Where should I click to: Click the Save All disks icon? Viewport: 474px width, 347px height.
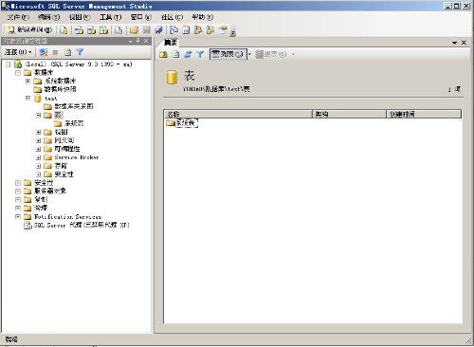pyautogui.click(x=158, y=30)
